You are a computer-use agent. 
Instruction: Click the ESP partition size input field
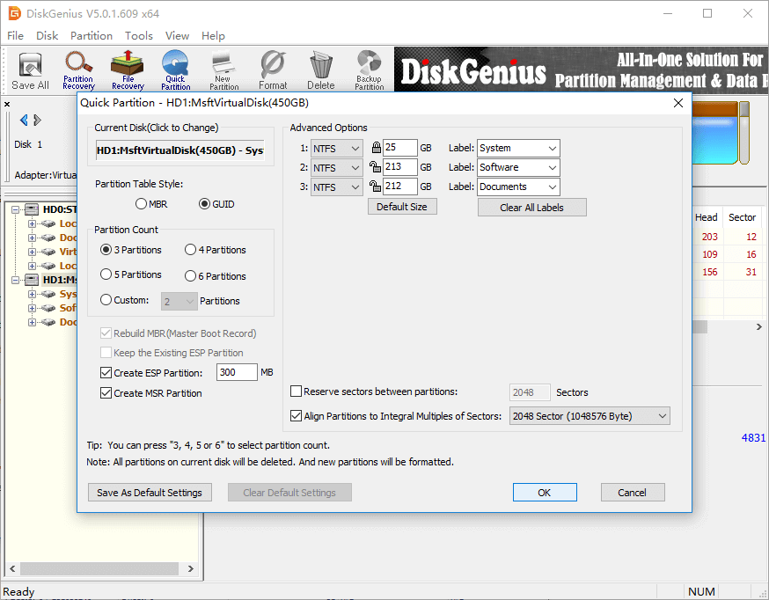pos(236,373)
